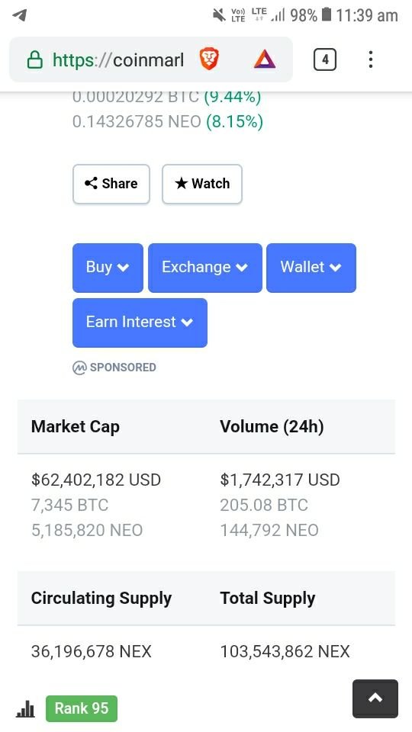This screenshot has width=412, height=732.
Task: Tap the secure padlock icon
Action: coord(34,60)
